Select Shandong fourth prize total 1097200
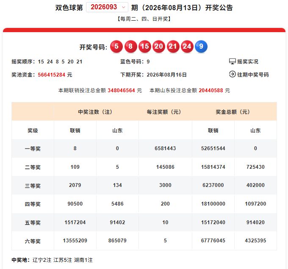This screenshot has height=269, width=288. click(x=255, y=204)
